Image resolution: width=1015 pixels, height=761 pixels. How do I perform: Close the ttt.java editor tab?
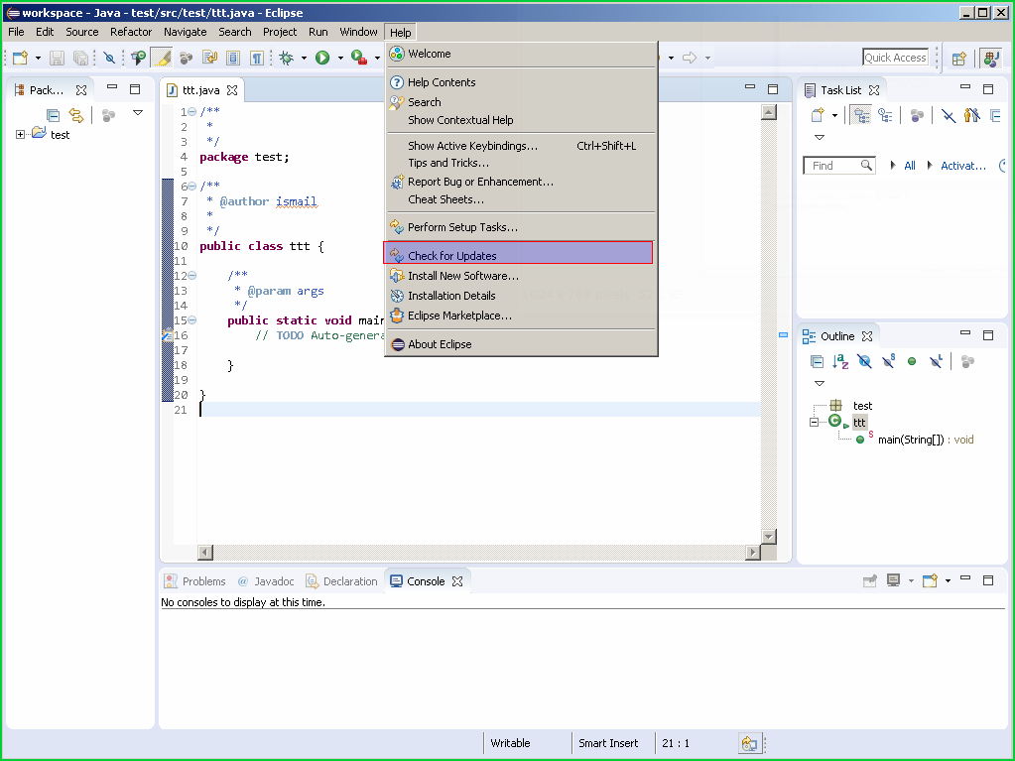pyautogui.click(x=232, y=90)
